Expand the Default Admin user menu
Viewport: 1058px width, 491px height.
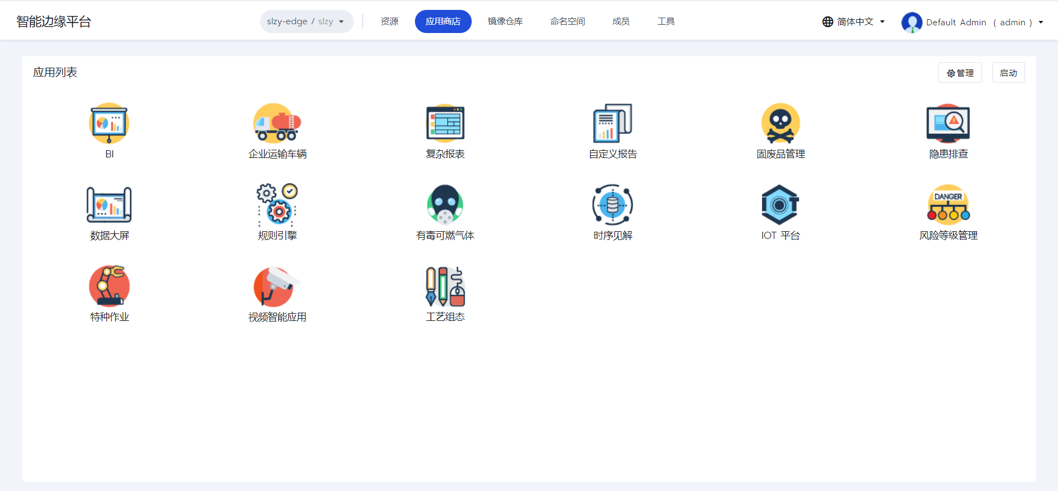pos(973,23)
